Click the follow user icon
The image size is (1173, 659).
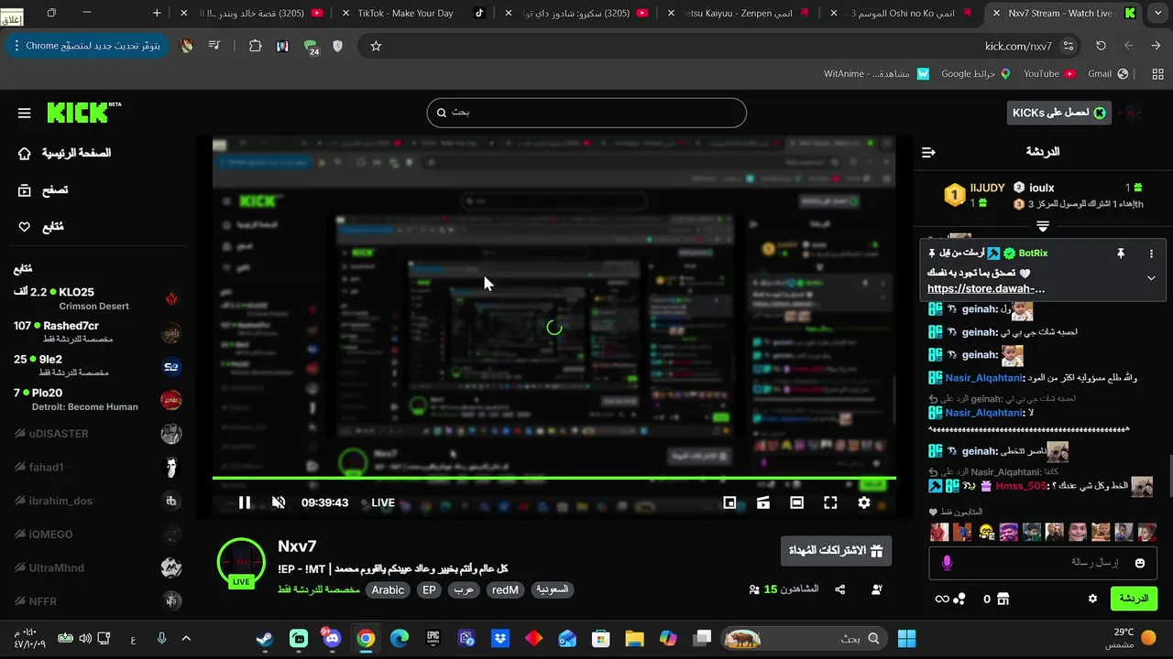point(877,589)
